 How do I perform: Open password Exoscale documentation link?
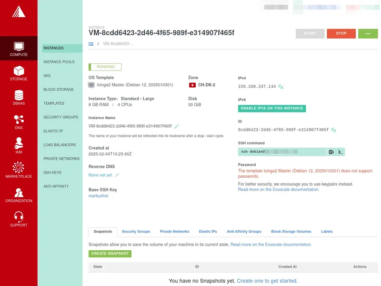pyautogui.click(x=279, y=190)
